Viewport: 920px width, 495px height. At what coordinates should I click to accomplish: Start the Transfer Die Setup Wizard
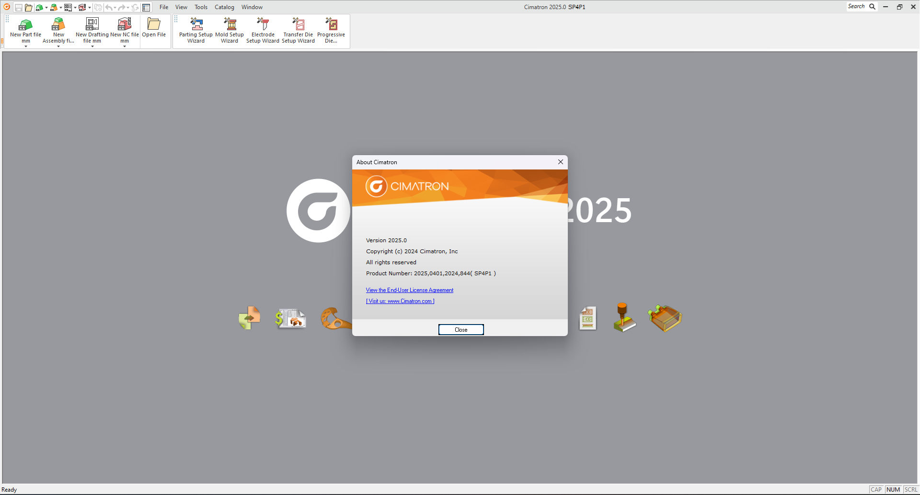pos(298,30)
